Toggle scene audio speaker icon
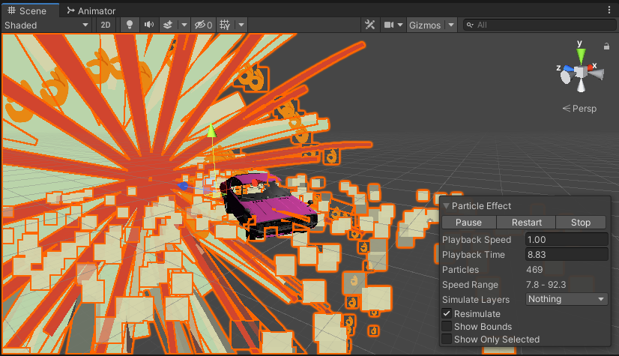Viewport: 619px width, 356px height. point(149,25)
